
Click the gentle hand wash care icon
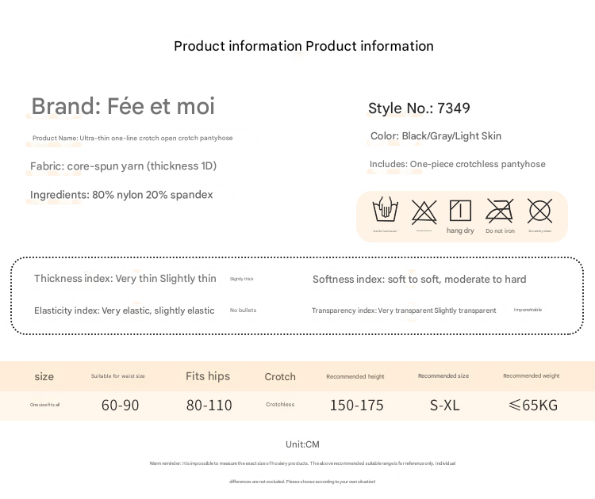385,211
